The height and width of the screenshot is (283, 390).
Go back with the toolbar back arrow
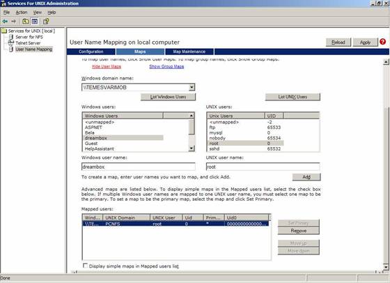pyautogui.click(x=5, y=22)
